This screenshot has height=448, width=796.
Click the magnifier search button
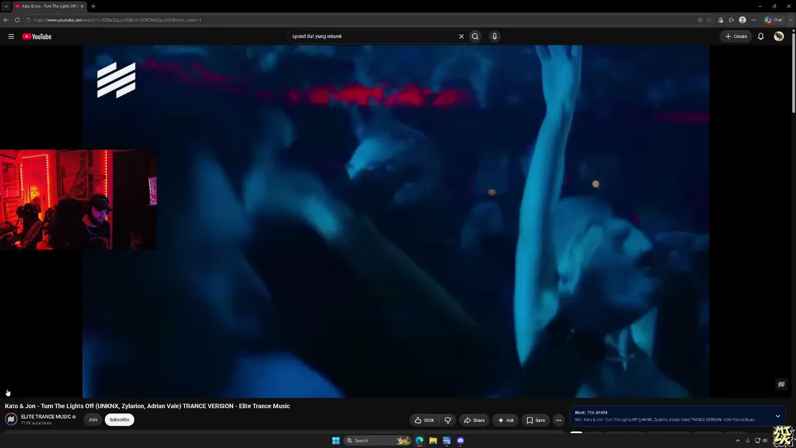tap(475, 36)
